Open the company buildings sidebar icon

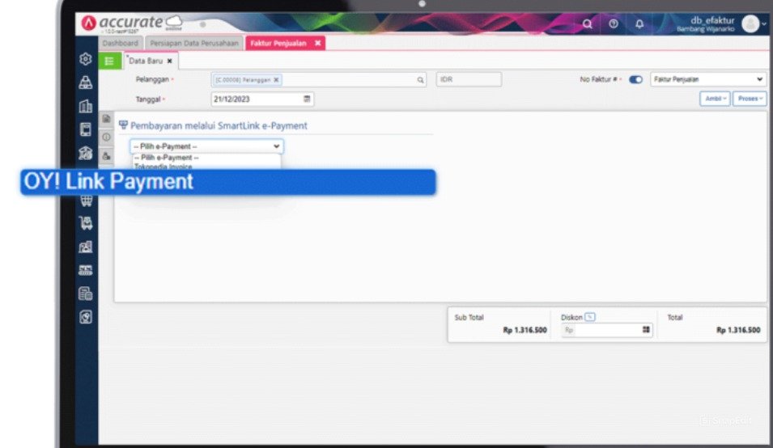(85, 106)
